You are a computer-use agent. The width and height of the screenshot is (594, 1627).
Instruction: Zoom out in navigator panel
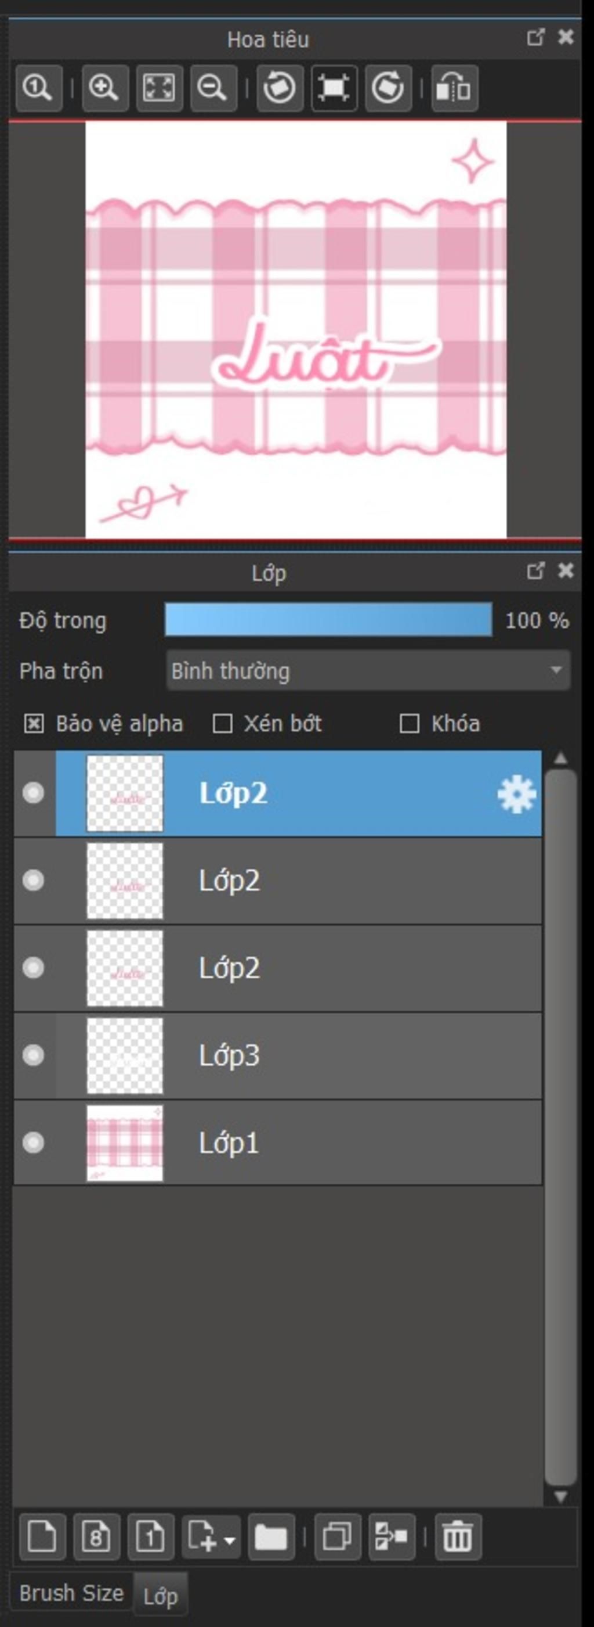(213, 88)
